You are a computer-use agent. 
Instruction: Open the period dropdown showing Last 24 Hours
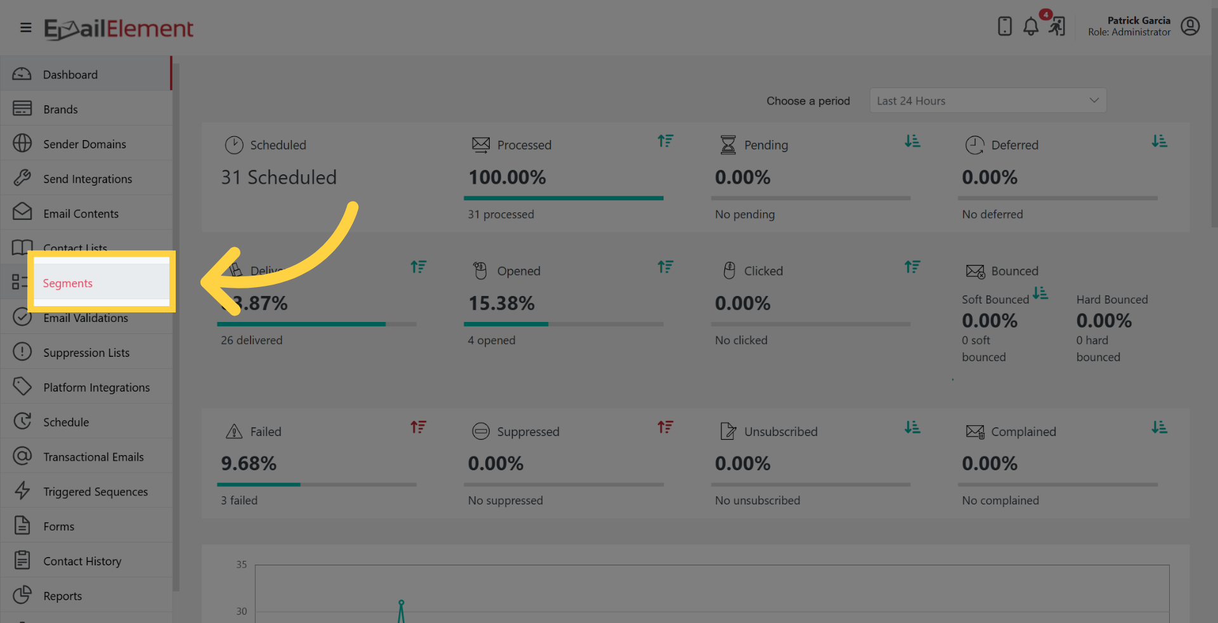coord(988,101)
